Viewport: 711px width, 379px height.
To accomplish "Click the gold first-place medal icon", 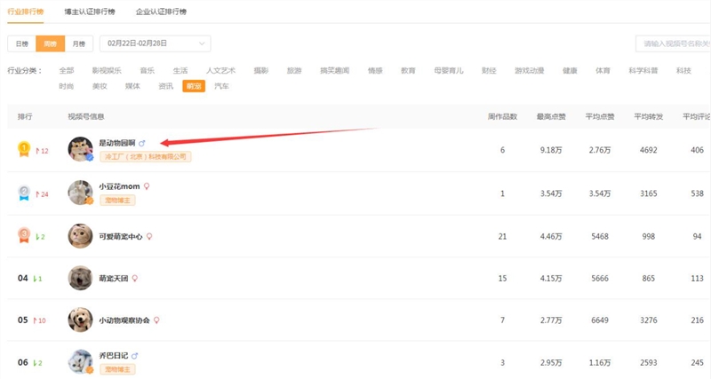I will (x=23, y=150).
